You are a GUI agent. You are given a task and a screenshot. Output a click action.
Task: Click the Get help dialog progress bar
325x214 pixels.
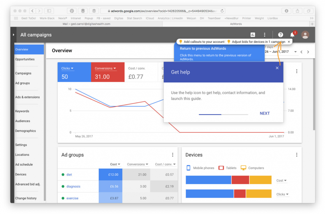point(223,114)
